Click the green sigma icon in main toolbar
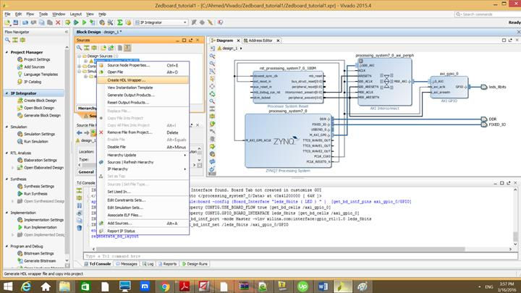Screen dimensions: 521x293 tap(120, 22)
